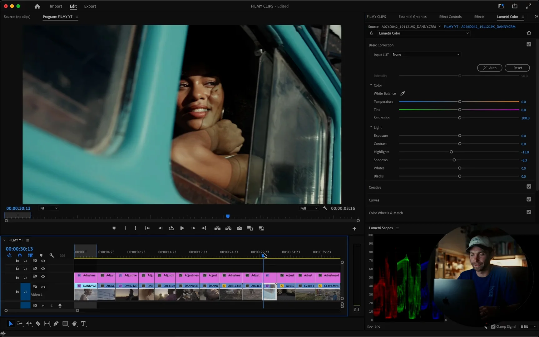The width and height of the screenshot is (539, 337).
Task: Click the Temperature slider handle
Action: [460, 102]
